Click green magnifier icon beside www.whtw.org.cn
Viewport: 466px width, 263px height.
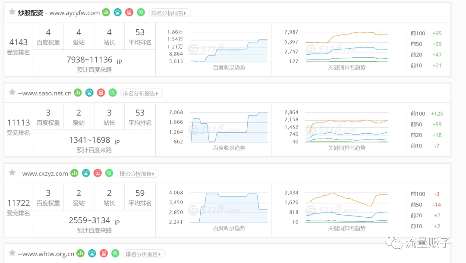tap(115, 254)
